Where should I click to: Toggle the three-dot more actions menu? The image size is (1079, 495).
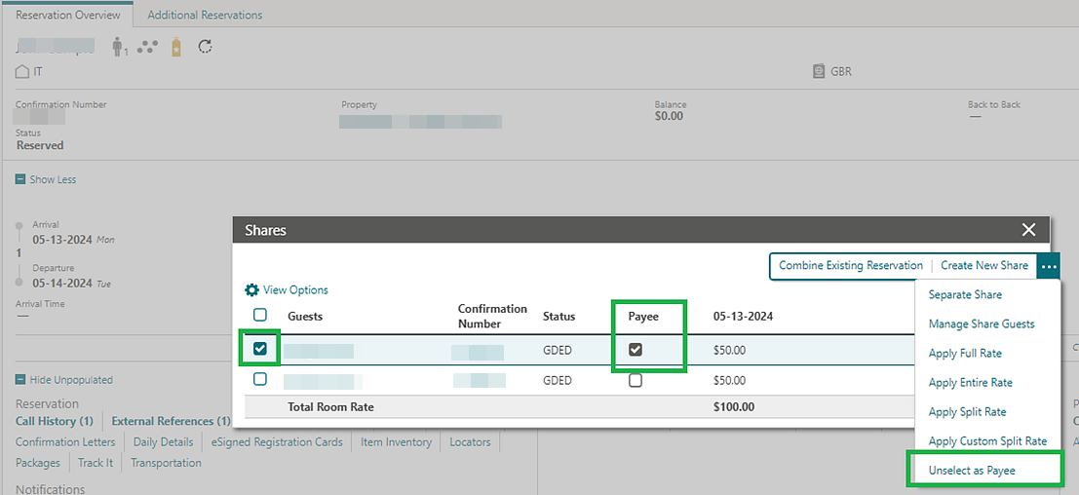coord(1048,266)
